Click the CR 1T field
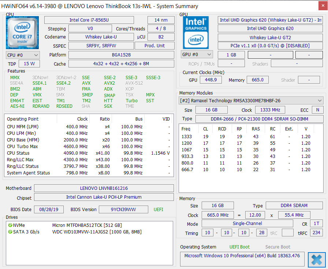328x269 pixels. (x=316, y=224)
